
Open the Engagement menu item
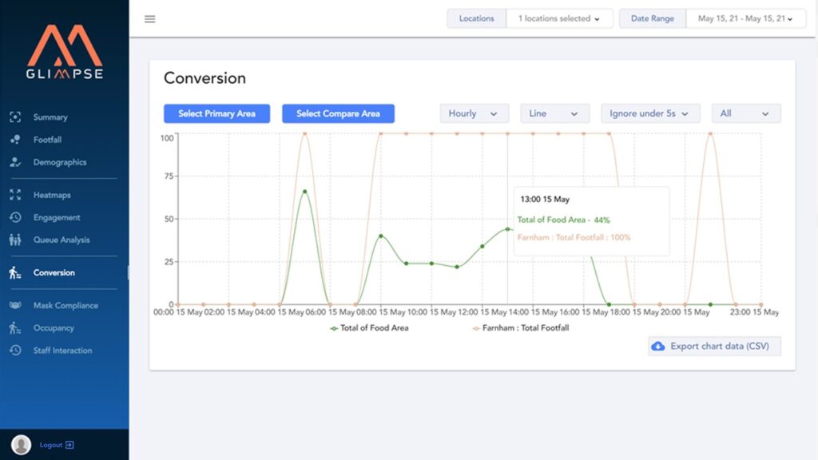click(57, 217)
